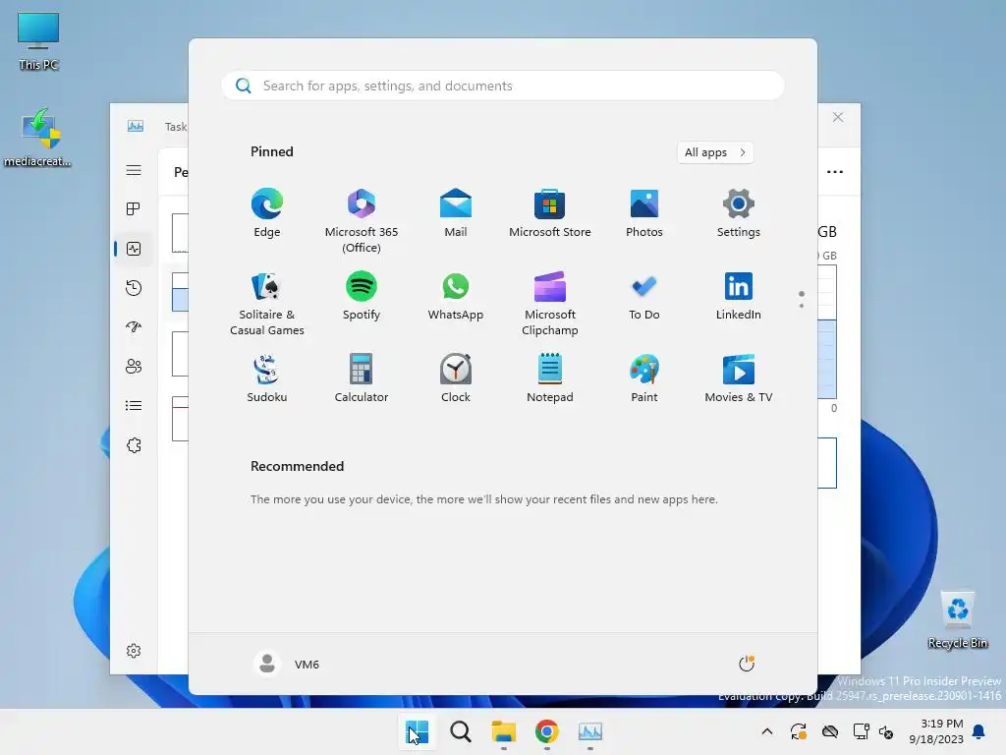Open Settings from pinned apps
The height and width of the screenshot is (755, 1006).
739,213
